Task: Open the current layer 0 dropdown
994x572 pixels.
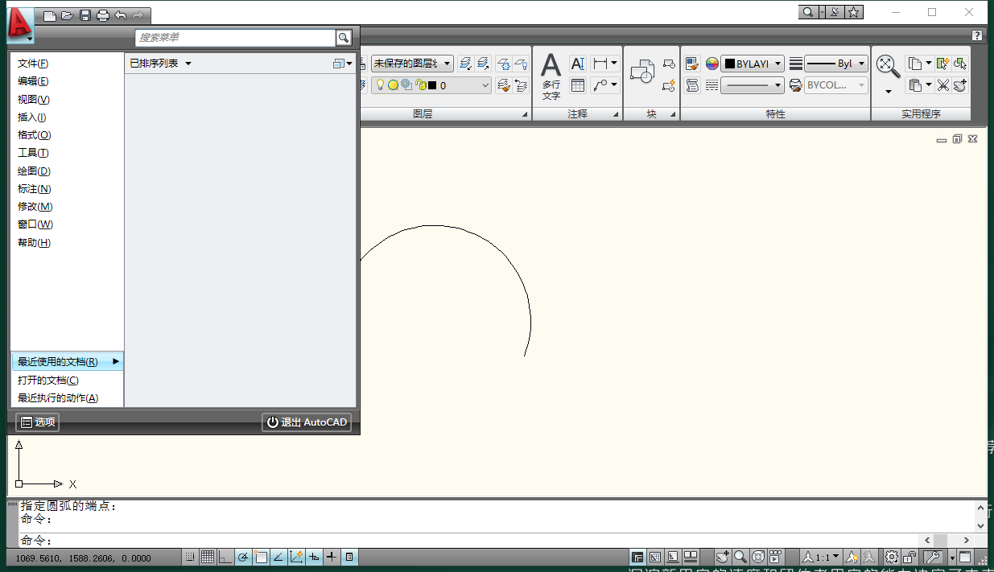Action: [x=431, y=85]
